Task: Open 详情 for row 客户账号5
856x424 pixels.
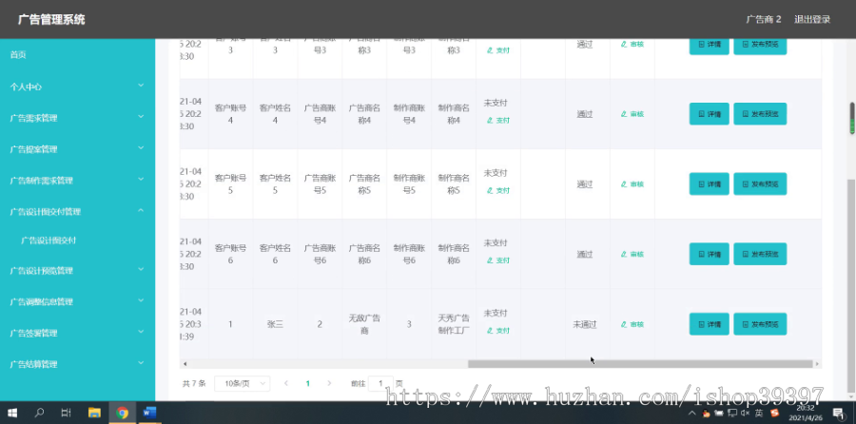Action: click(x=710, y=183)
